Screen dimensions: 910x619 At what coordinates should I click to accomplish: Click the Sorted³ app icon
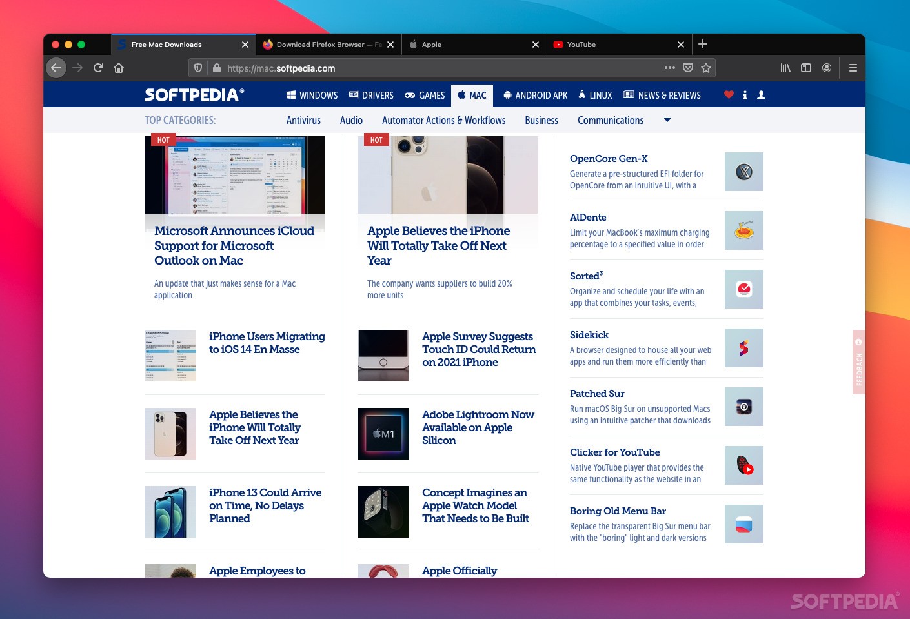point(744,289)
